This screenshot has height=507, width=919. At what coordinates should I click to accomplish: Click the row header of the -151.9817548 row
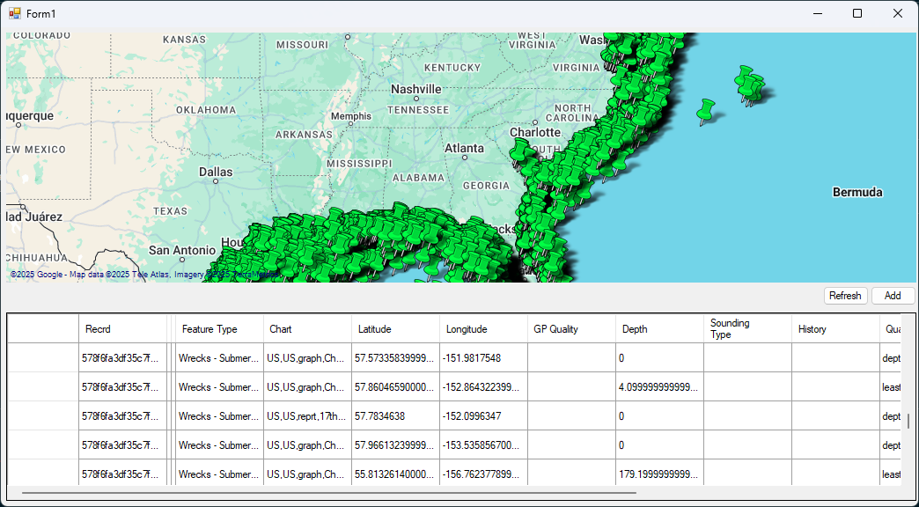click(x=43, y=358)
